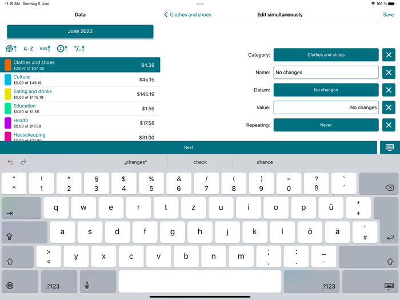Tap the ü letter key
This screenshot has height=300, width=400.
[x=331, y=208]
